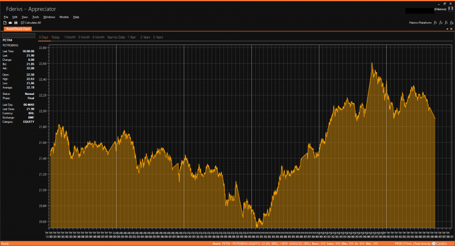Close the Asset/Stock Chart document panel
Viewport: 455px width, 246px height.
(x=451, y=28)
